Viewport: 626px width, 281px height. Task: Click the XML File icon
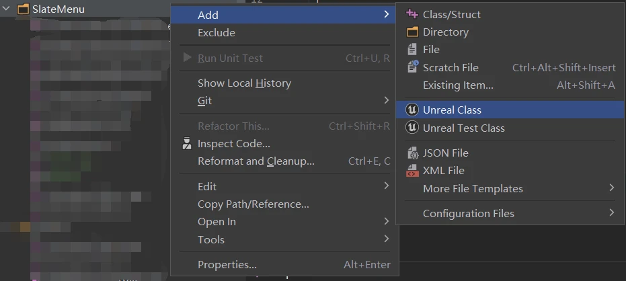click(412, 171)
